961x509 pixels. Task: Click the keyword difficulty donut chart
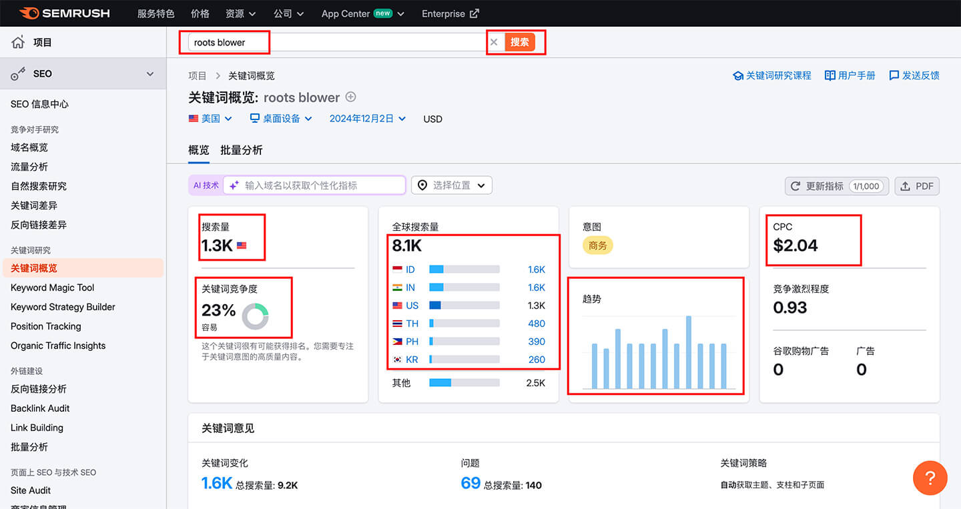(x=255, y=316)
